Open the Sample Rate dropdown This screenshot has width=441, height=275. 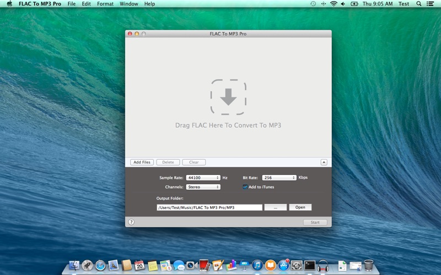[203, 178]
